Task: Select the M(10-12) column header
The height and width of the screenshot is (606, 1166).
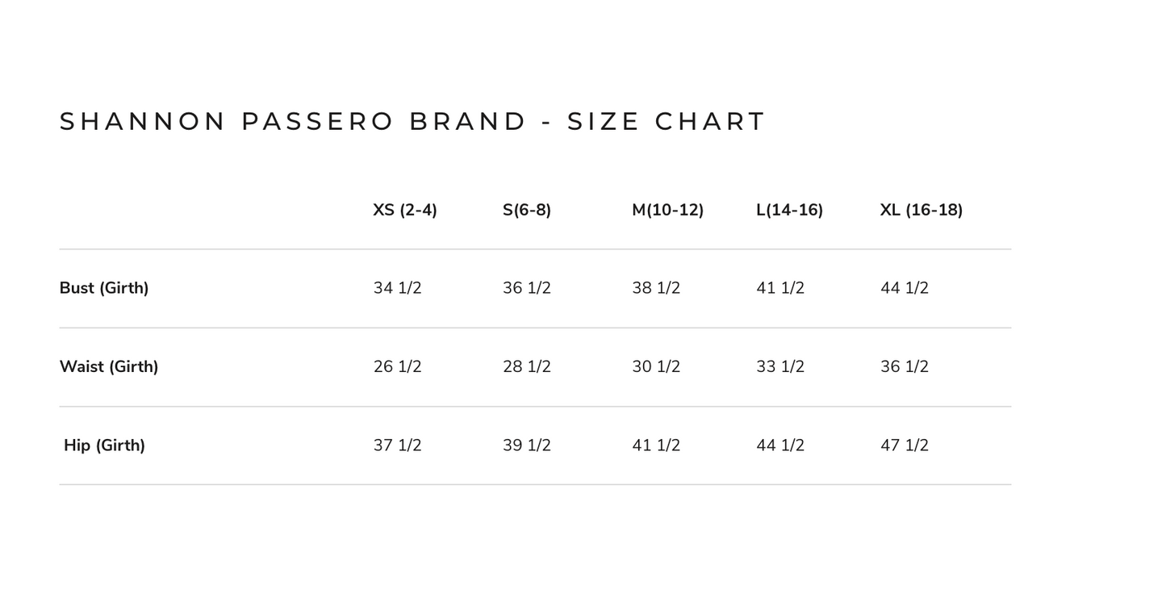Action: [x=668, y=210]
